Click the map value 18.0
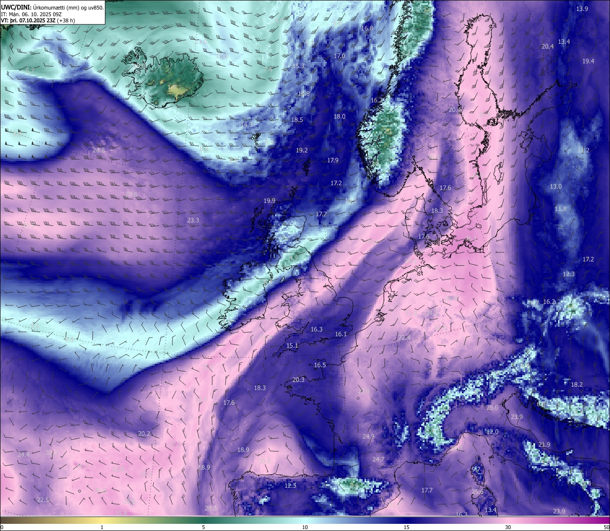The image size is (610, 531). pyautogui.click(x=339, y=117)
